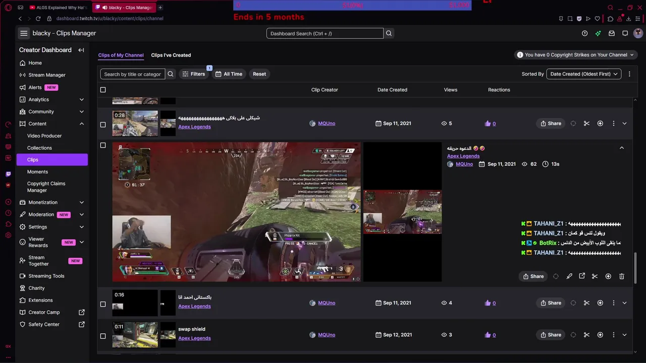
Task: Toggle the select-all clips header checkbox
Action: (103, 90)
